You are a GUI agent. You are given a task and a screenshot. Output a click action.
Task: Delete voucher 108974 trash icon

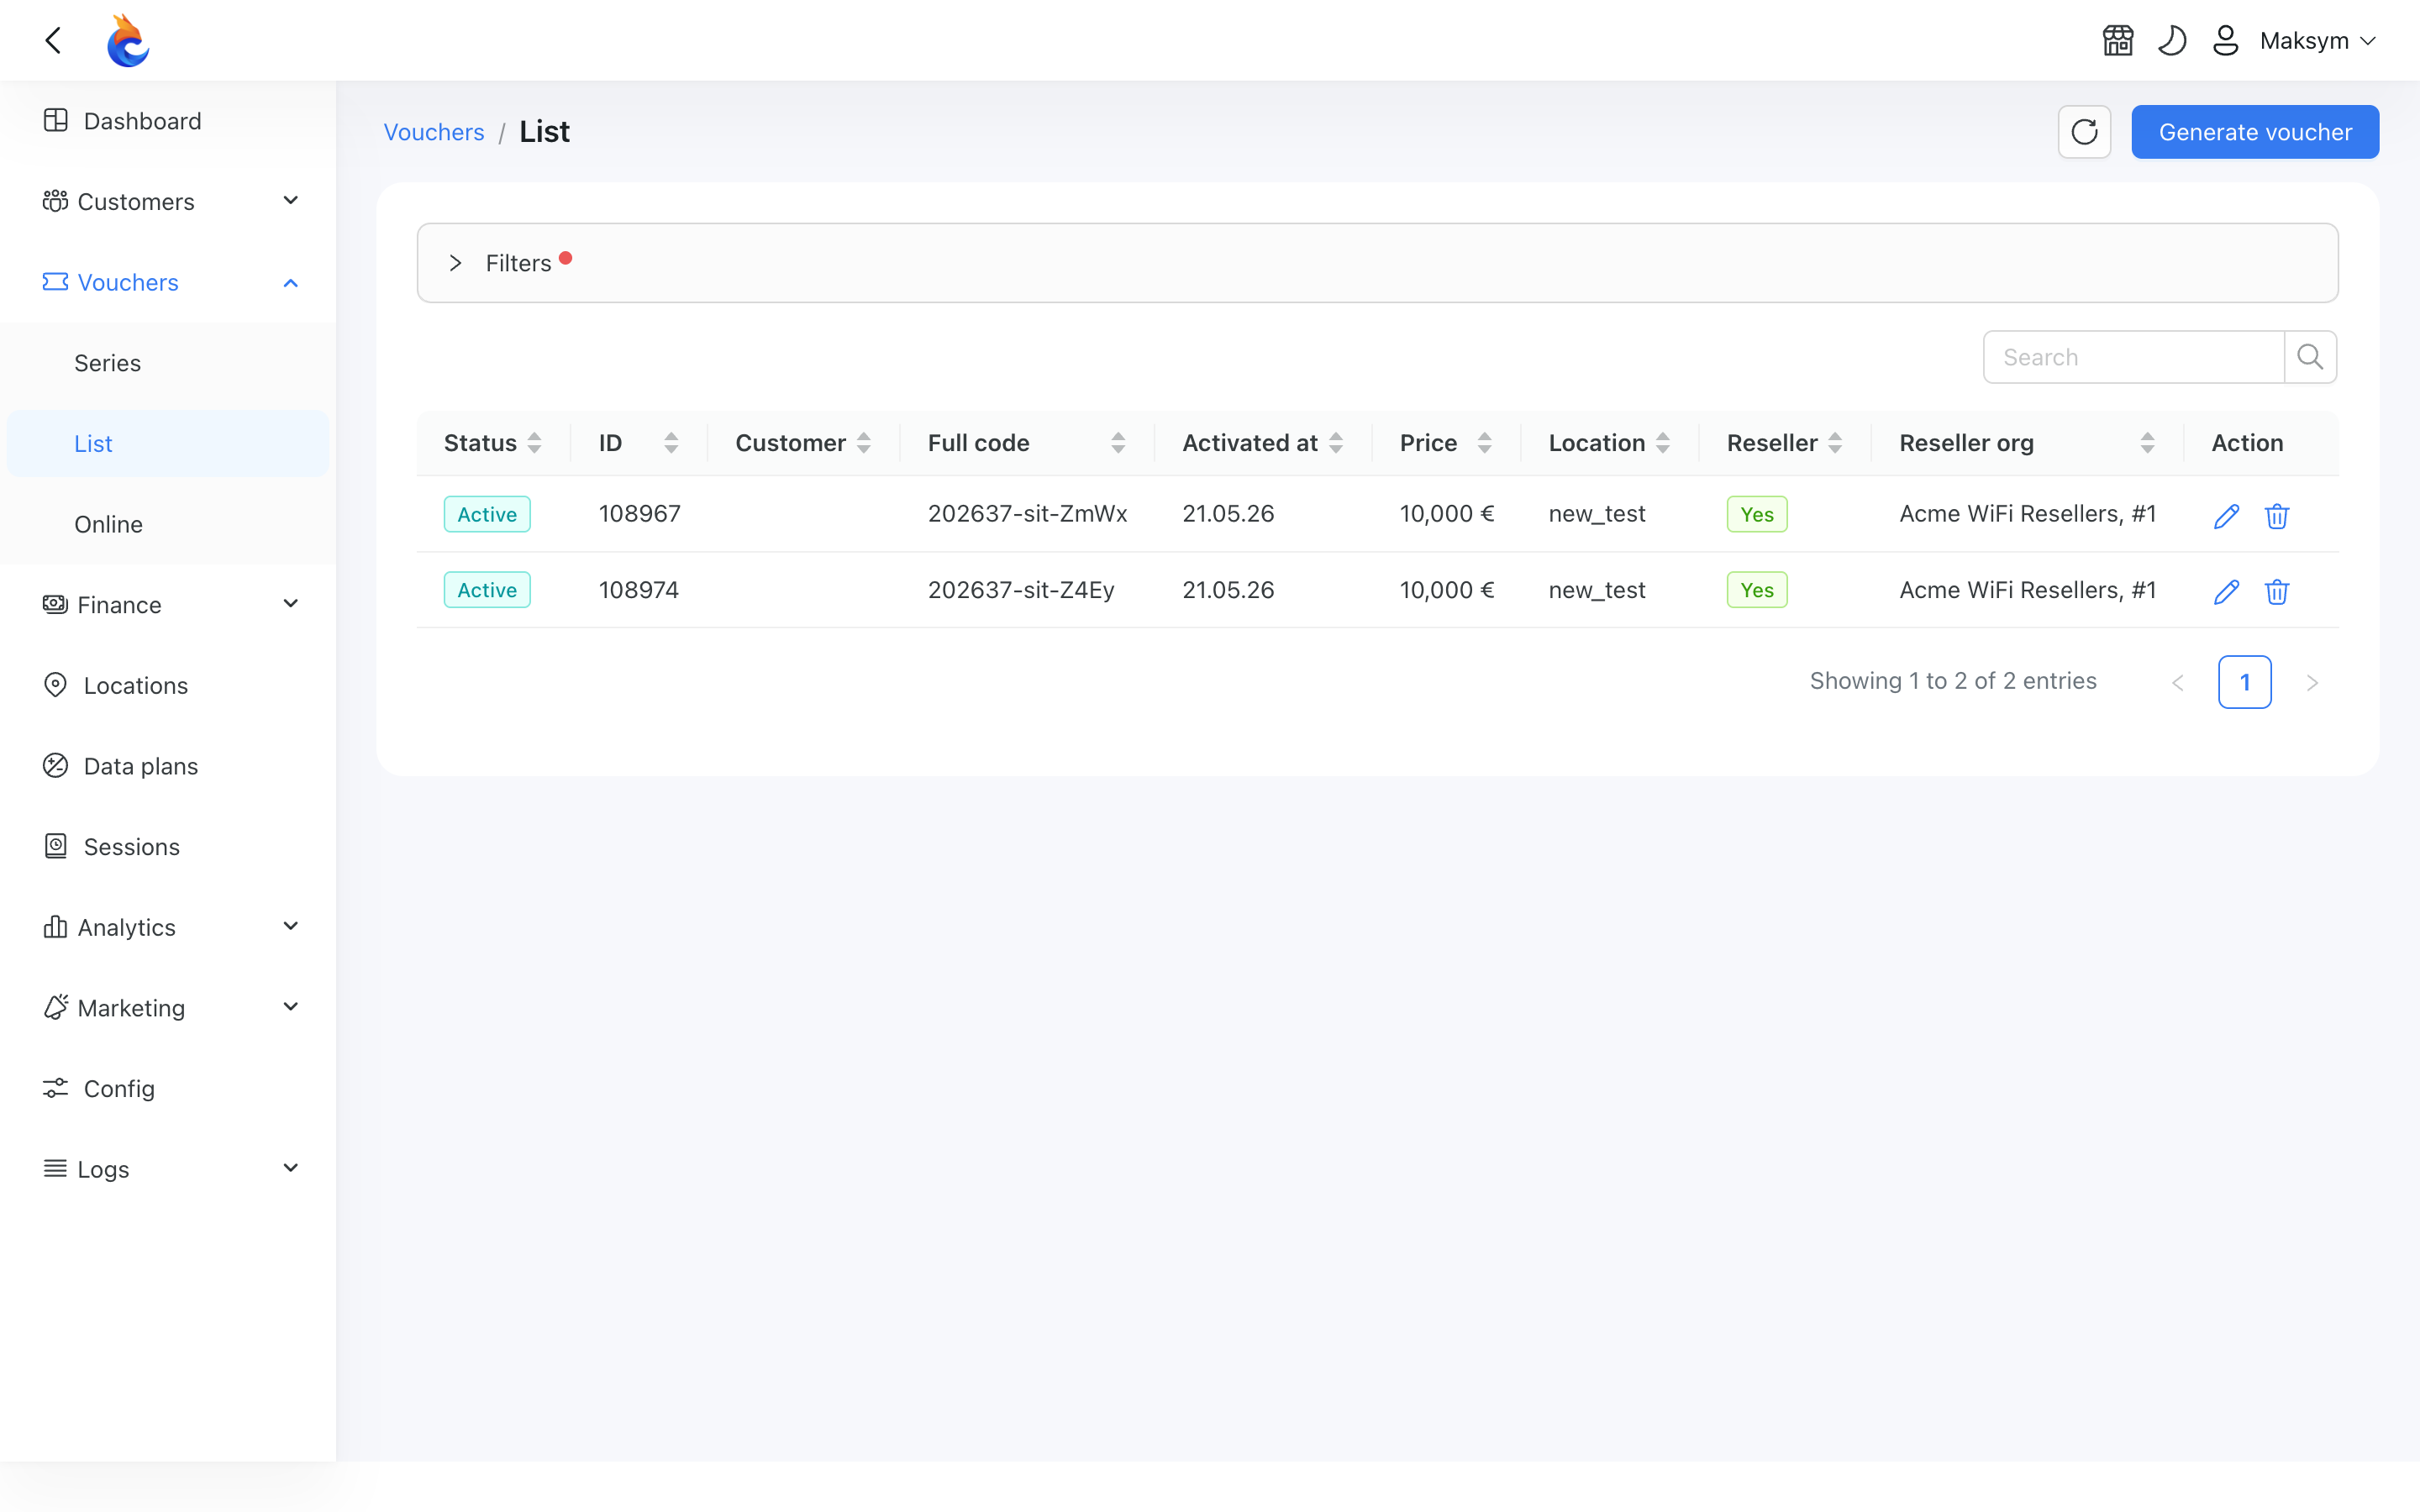pos(2277,592)
